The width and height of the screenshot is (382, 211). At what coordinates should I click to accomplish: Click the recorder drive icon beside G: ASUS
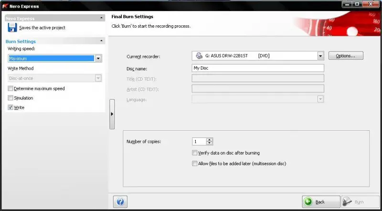coord(199,56)
